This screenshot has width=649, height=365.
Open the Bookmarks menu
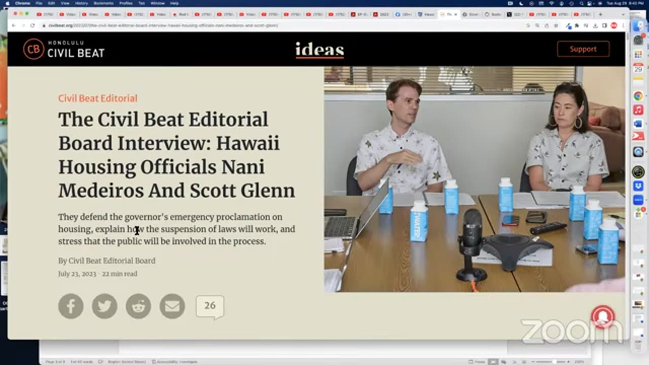[103, 3]
